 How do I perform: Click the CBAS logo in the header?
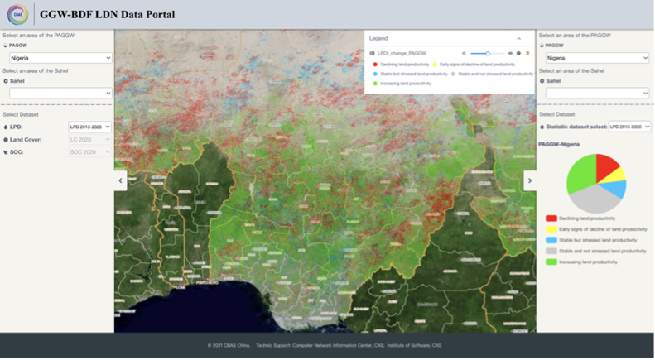coord(17,14)
